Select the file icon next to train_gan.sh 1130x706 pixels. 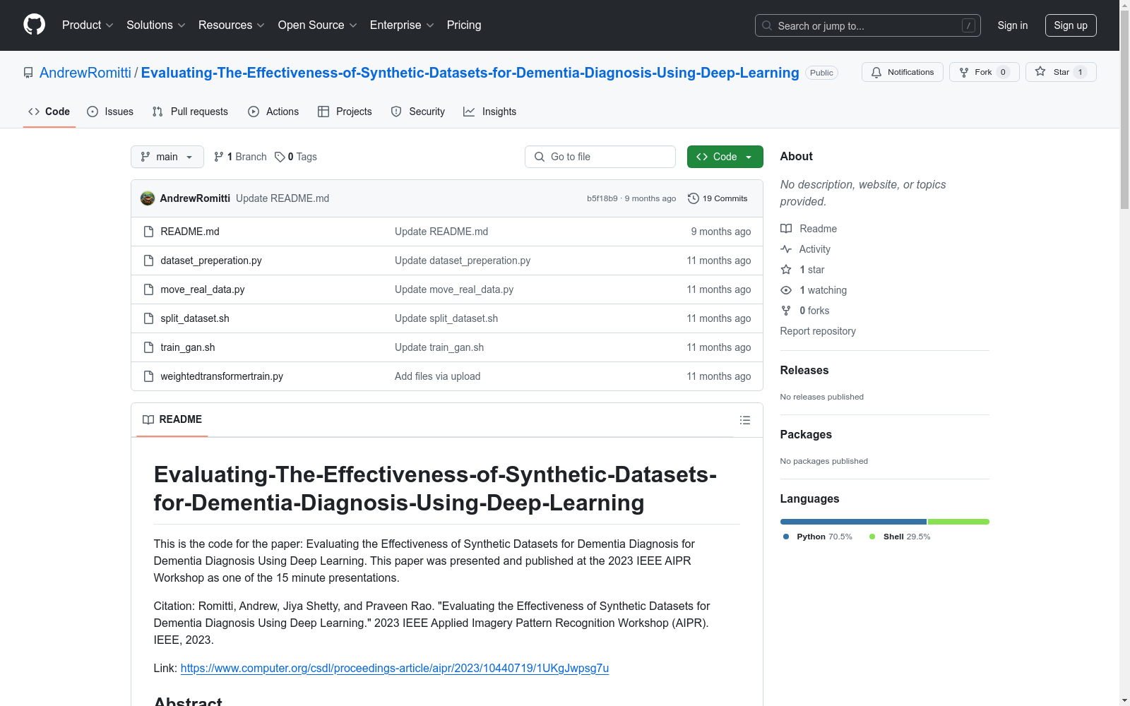pos(148,347)
